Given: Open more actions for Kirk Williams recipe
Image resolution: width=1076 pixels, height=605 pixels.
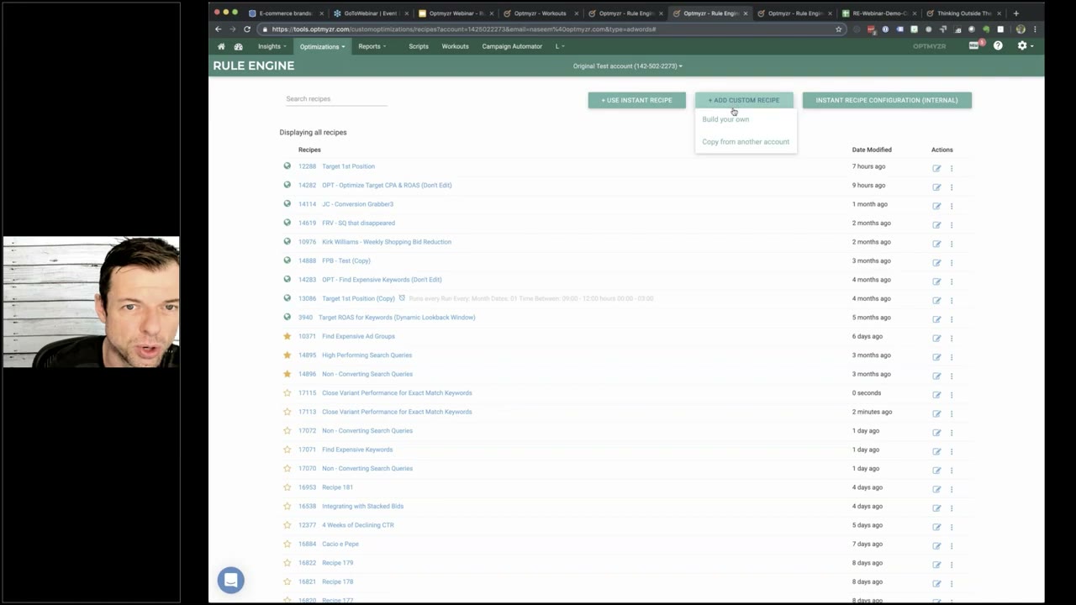Looking at the screenshot, I should click(952, 244).
